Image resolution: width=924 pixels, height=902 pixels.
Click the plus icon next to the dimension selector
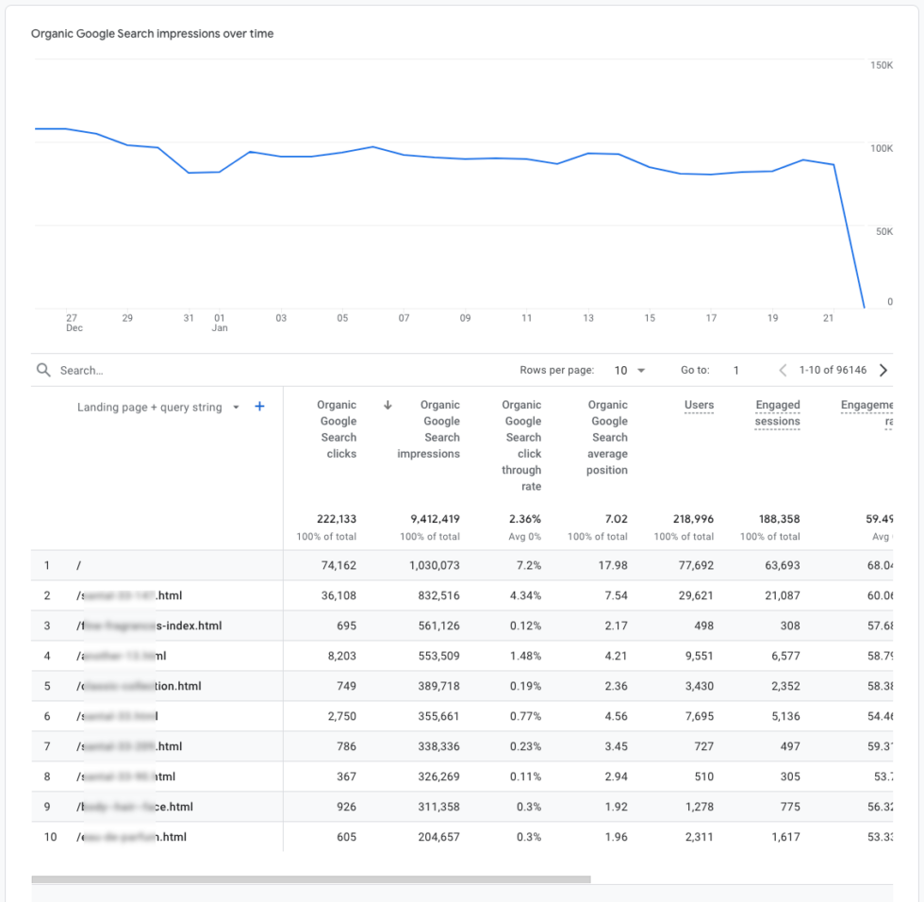[x=259, y=406]
